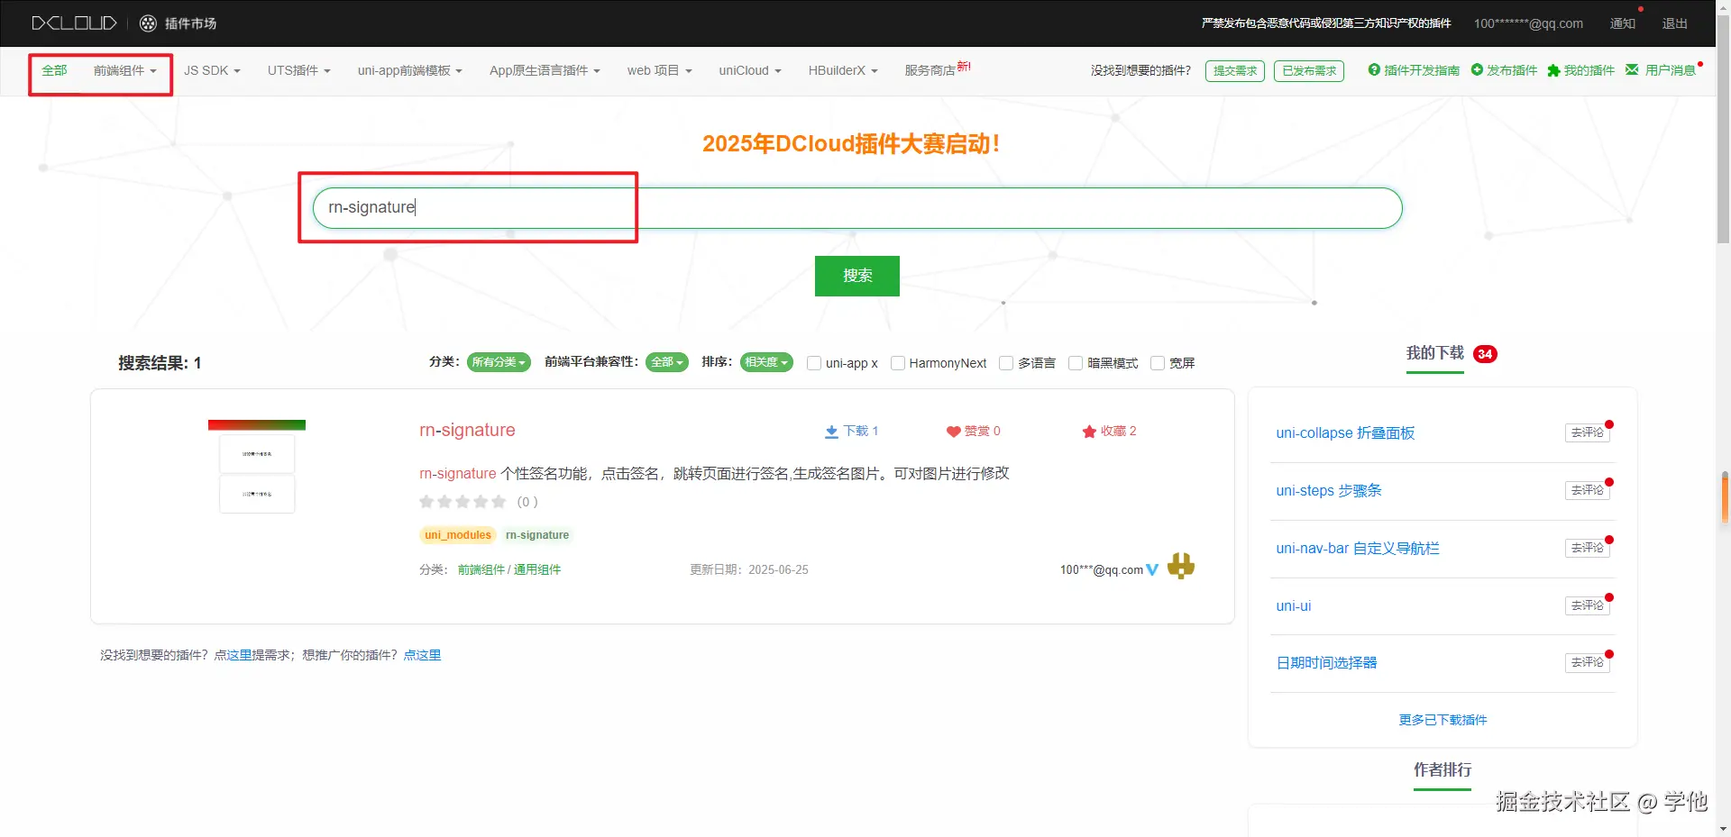
Task: Check the HarmonyNext compatibility filter
Action: (x=898, y=363)
